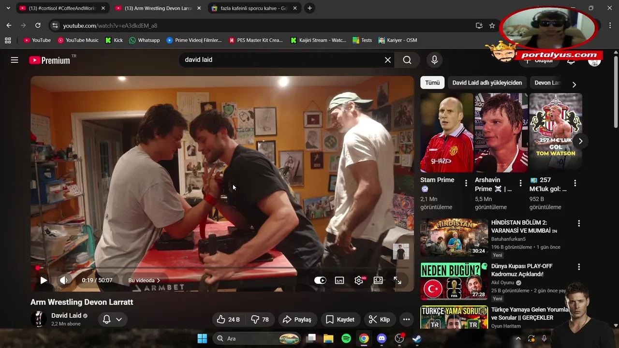Clear the search box text
619x348 pixels.
click(x=388, y=60)
